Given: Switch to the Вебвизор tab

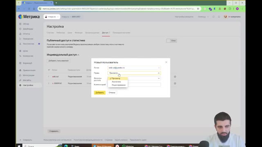Looking at the screenshot, I should tap(61, 33).
